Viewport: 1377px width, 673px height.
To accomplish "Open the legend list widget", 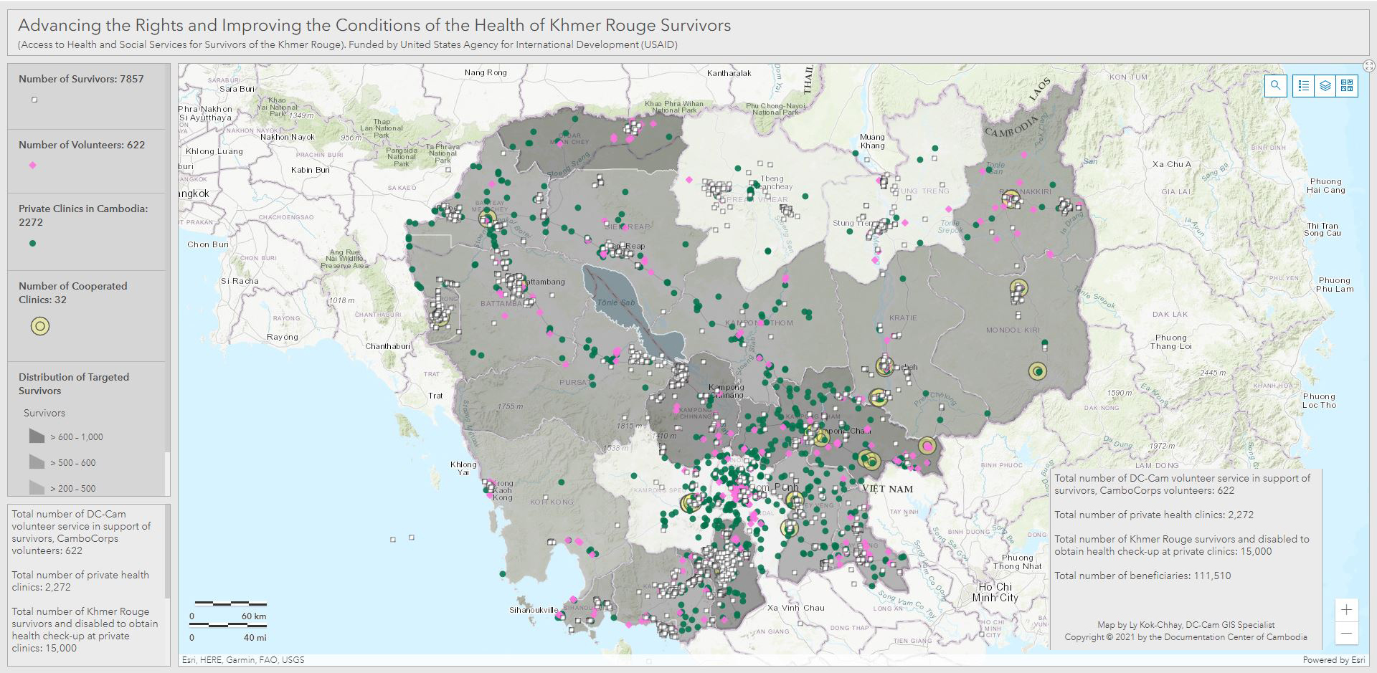I will coord(1304,85).
